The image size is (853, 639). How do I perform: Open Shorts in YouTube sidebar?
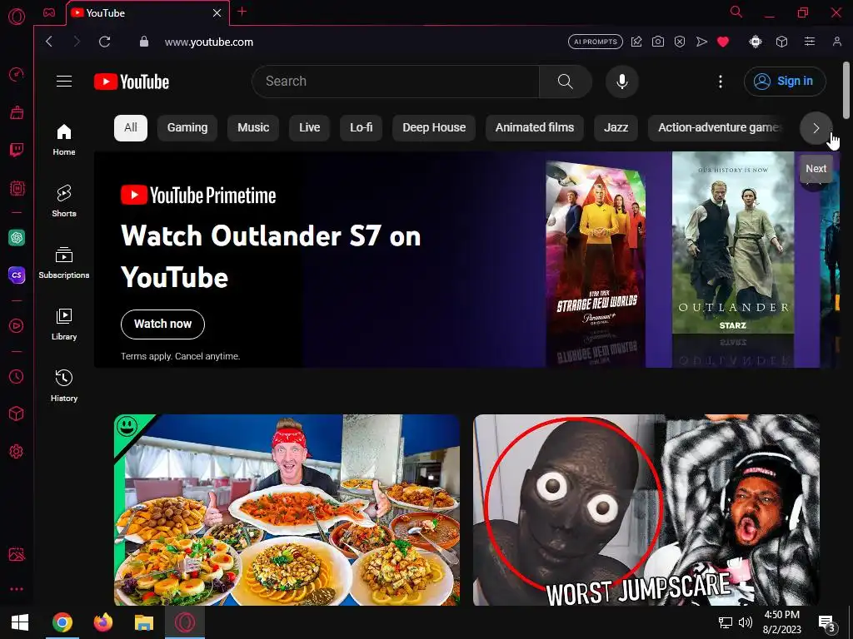(64, 201)
